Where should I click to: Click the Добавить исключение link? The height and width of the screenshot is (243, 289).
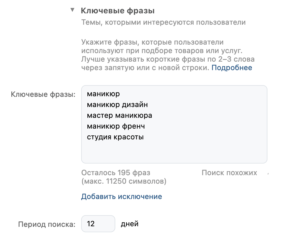coord(122,196)
